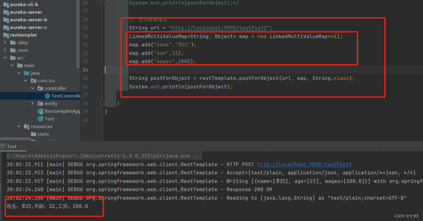Click the 'Response 200 OK' console log line
423x221 pixels.
[139, 189]
